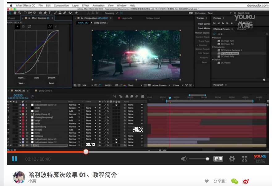Open blend Mode dropdown for layer 2 Screen

(x=74, y=108)
